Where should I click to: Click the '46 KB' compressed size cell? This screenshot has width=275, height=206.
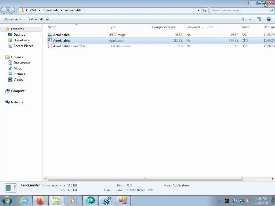coord(179,35)
